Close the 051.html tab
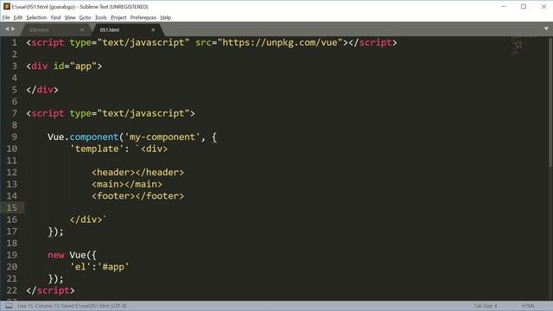Viewport: 553px width, 311px height. (153, 30)
